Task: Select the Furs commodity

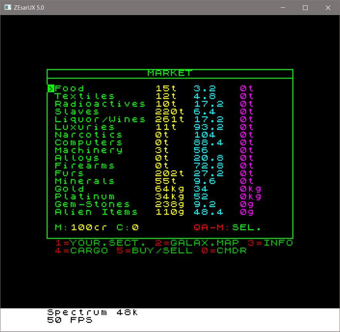Action: (154, 173)
